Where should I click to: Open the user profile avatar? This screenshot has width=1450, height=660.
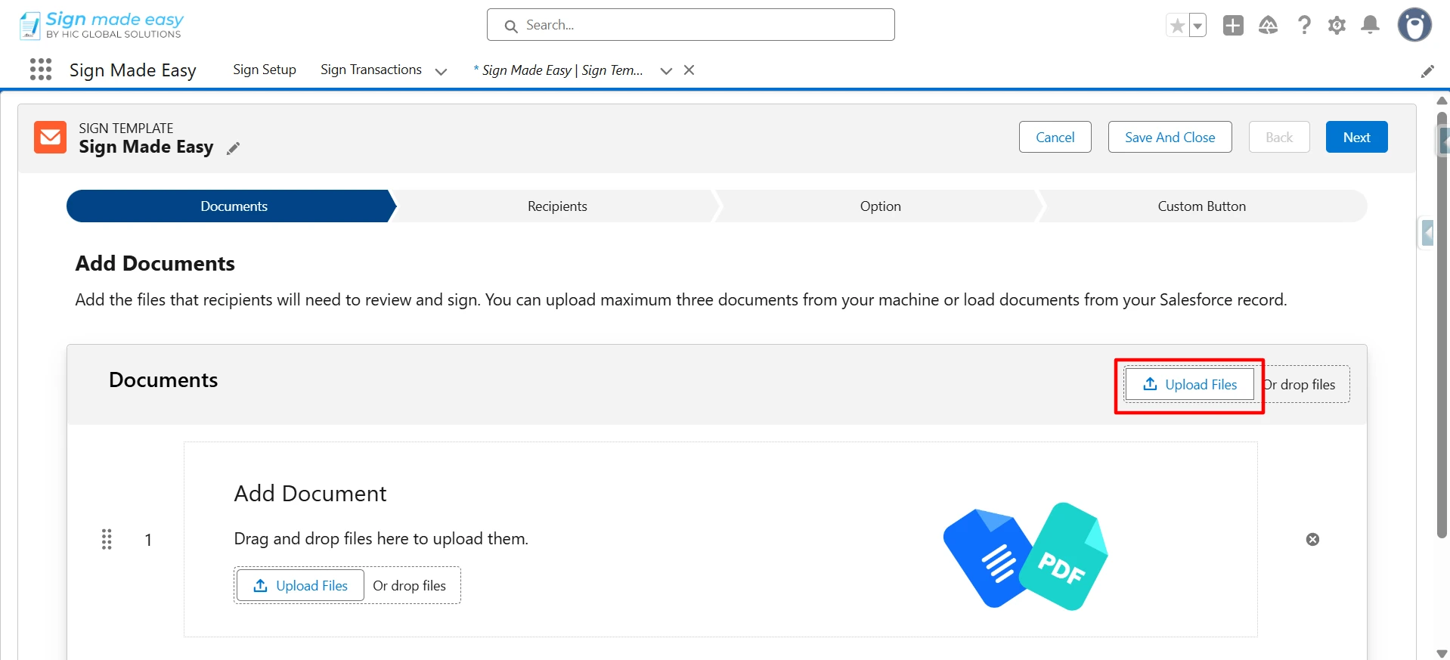click(x=1414, y=25)
